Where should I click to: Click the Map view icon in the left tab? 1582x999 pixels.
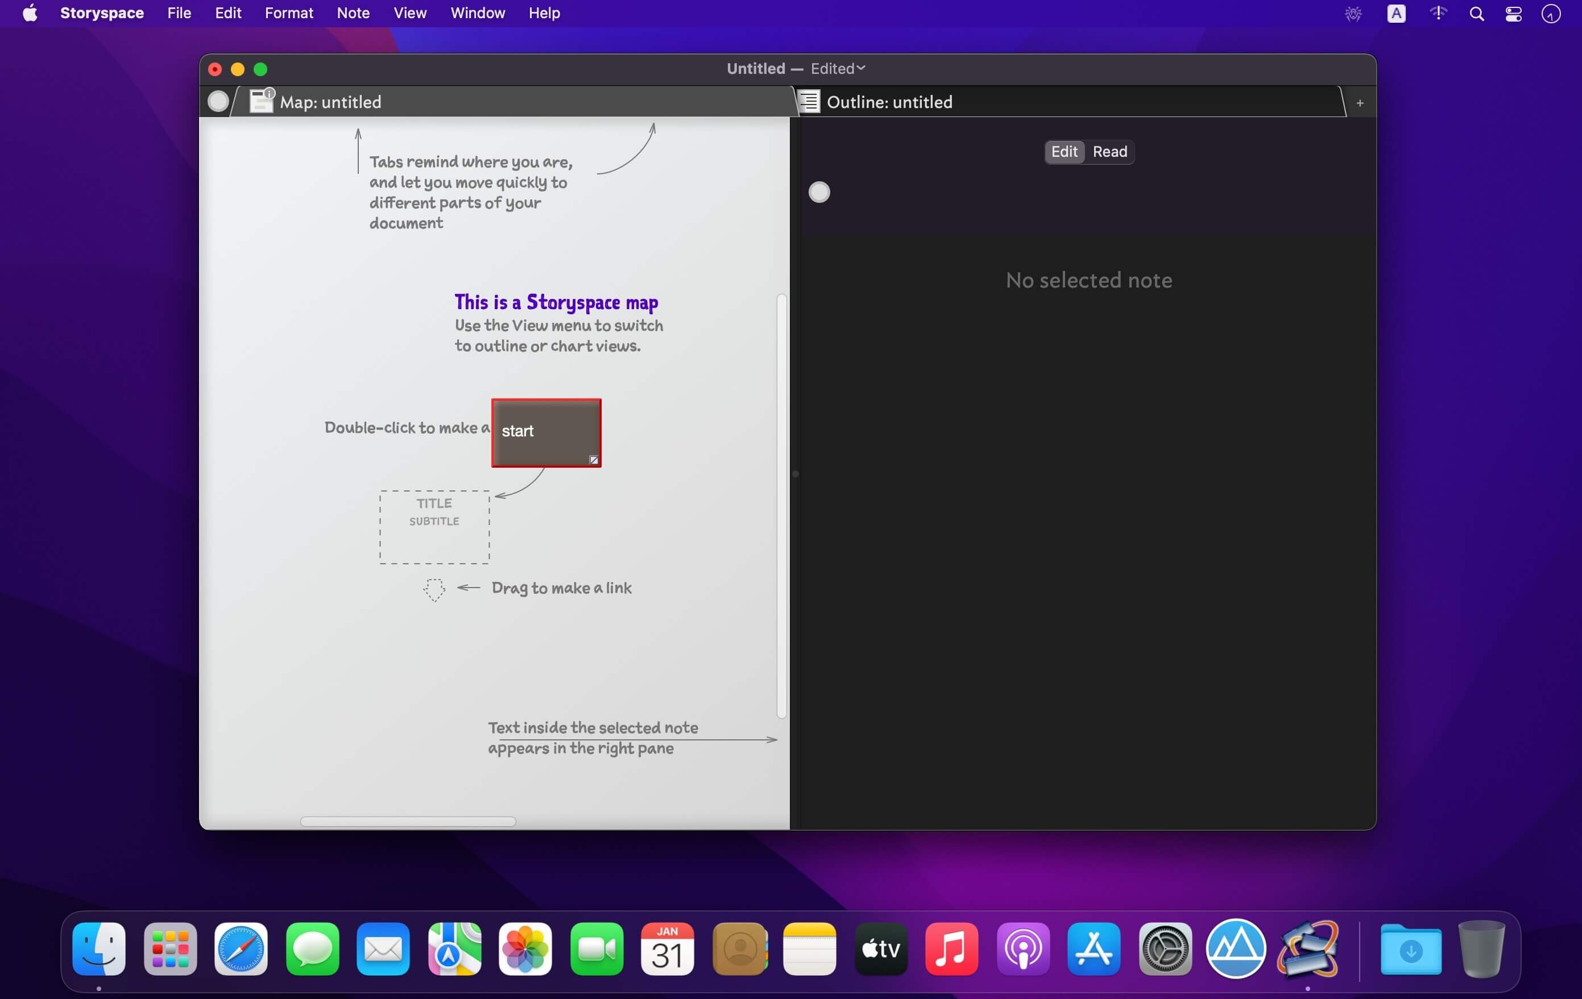coord(261,101)
